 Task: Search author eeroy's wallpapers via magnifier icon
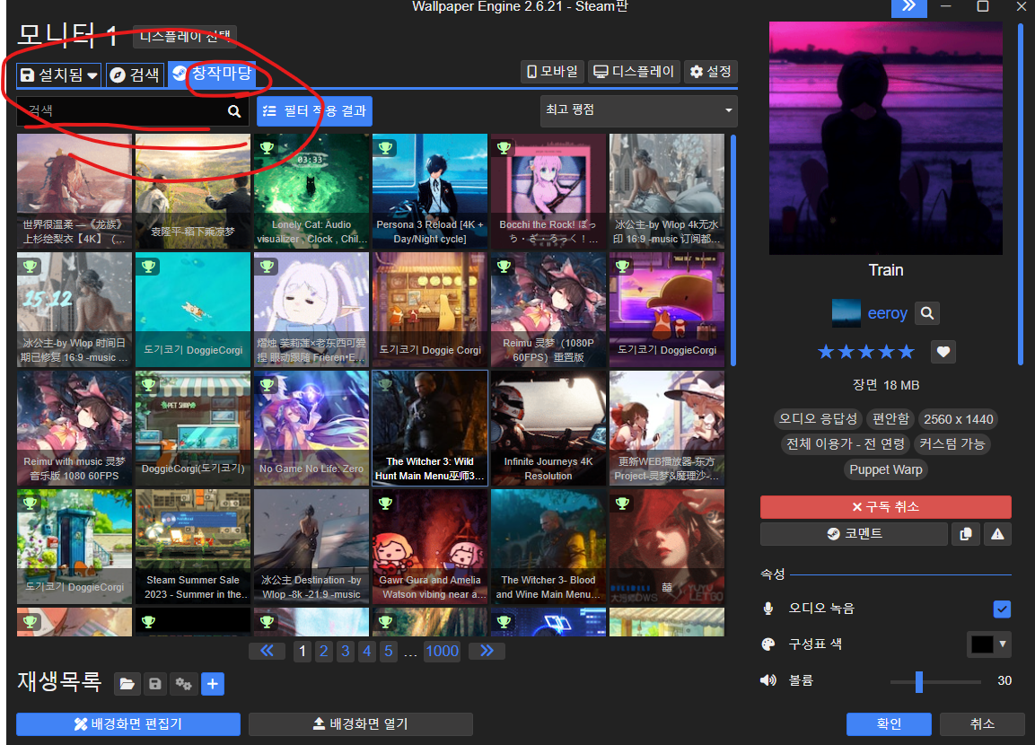pyautogui.click(x=926, y=312)
